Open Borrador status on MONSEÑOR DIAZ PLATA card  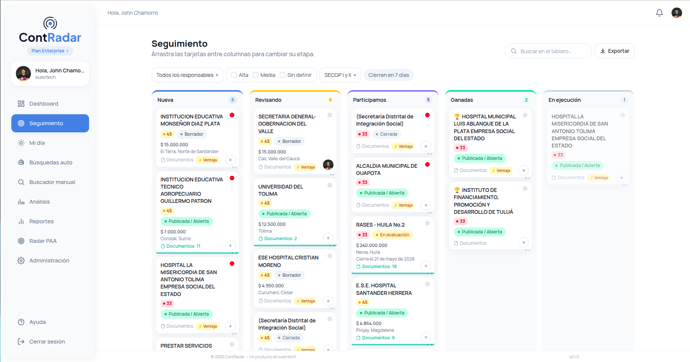pyautogui.click(x=192, y=134)
